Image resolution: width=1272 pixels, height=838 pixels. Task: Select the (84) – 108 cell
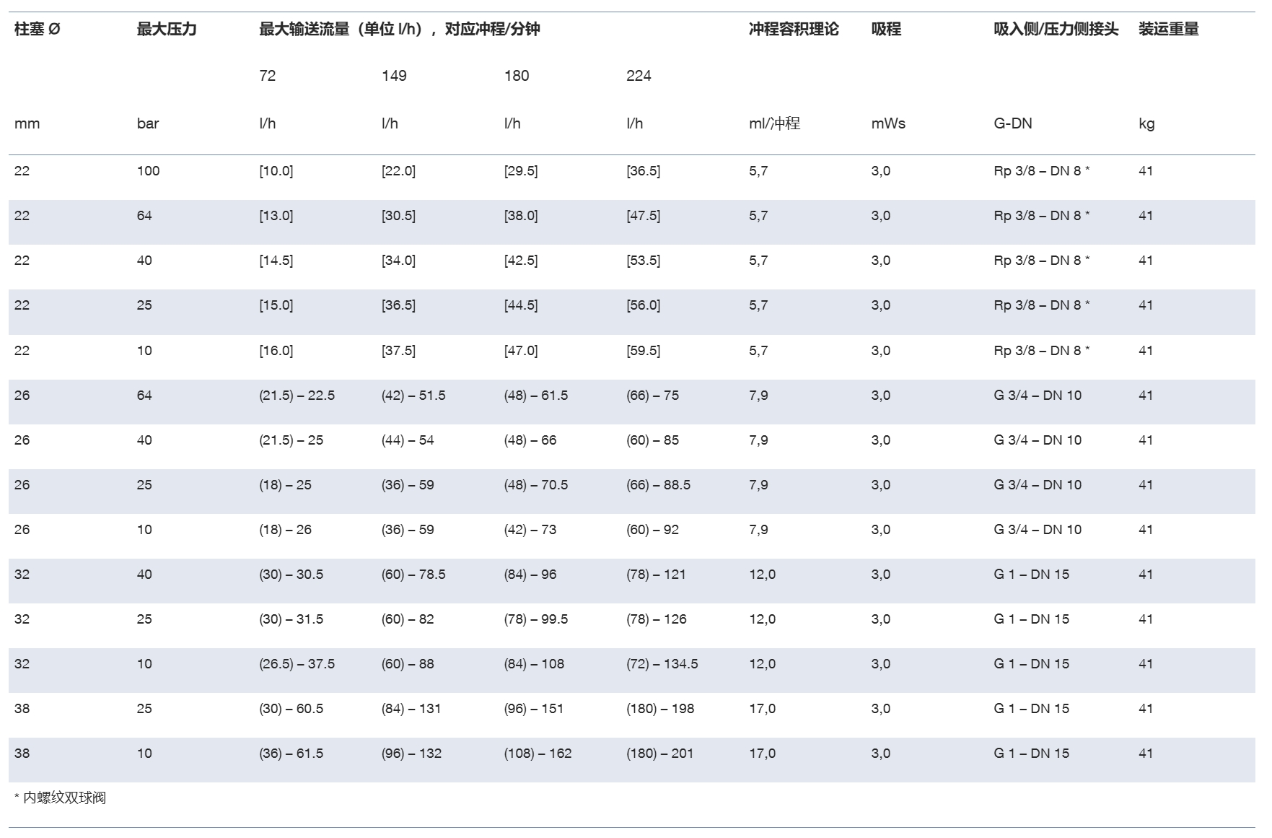coord(534,664)
